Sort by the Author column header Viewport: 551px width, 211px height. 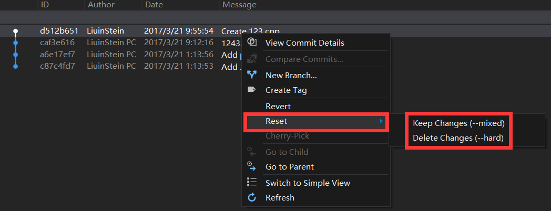coord(101,5)
